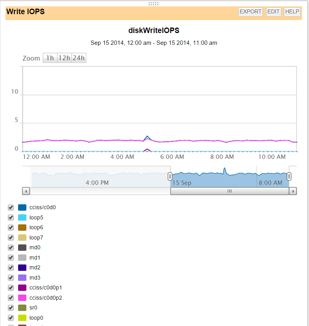Export the Write IOPS chart data
This screenshot has height=326, width=309.
tap(250, 12)
